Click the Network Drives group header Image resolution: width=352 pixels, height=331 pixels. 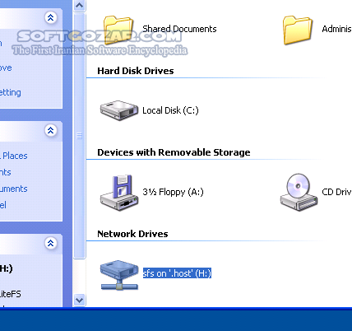(x=132, y=234)
